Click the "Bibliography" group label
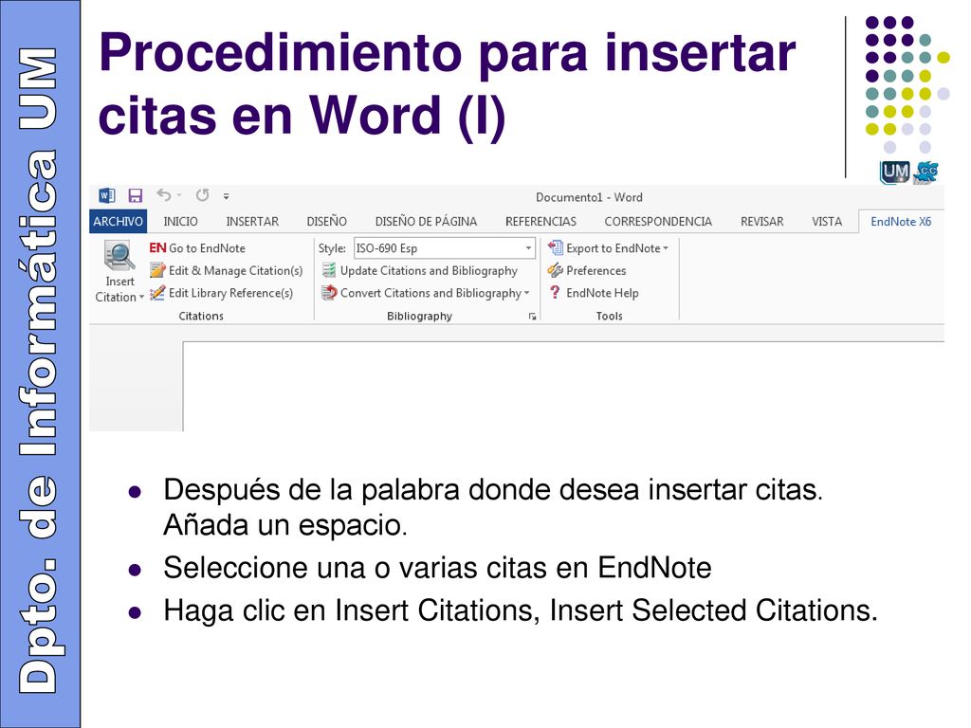This screenshot has width=971, height=728. click(419, 316)
